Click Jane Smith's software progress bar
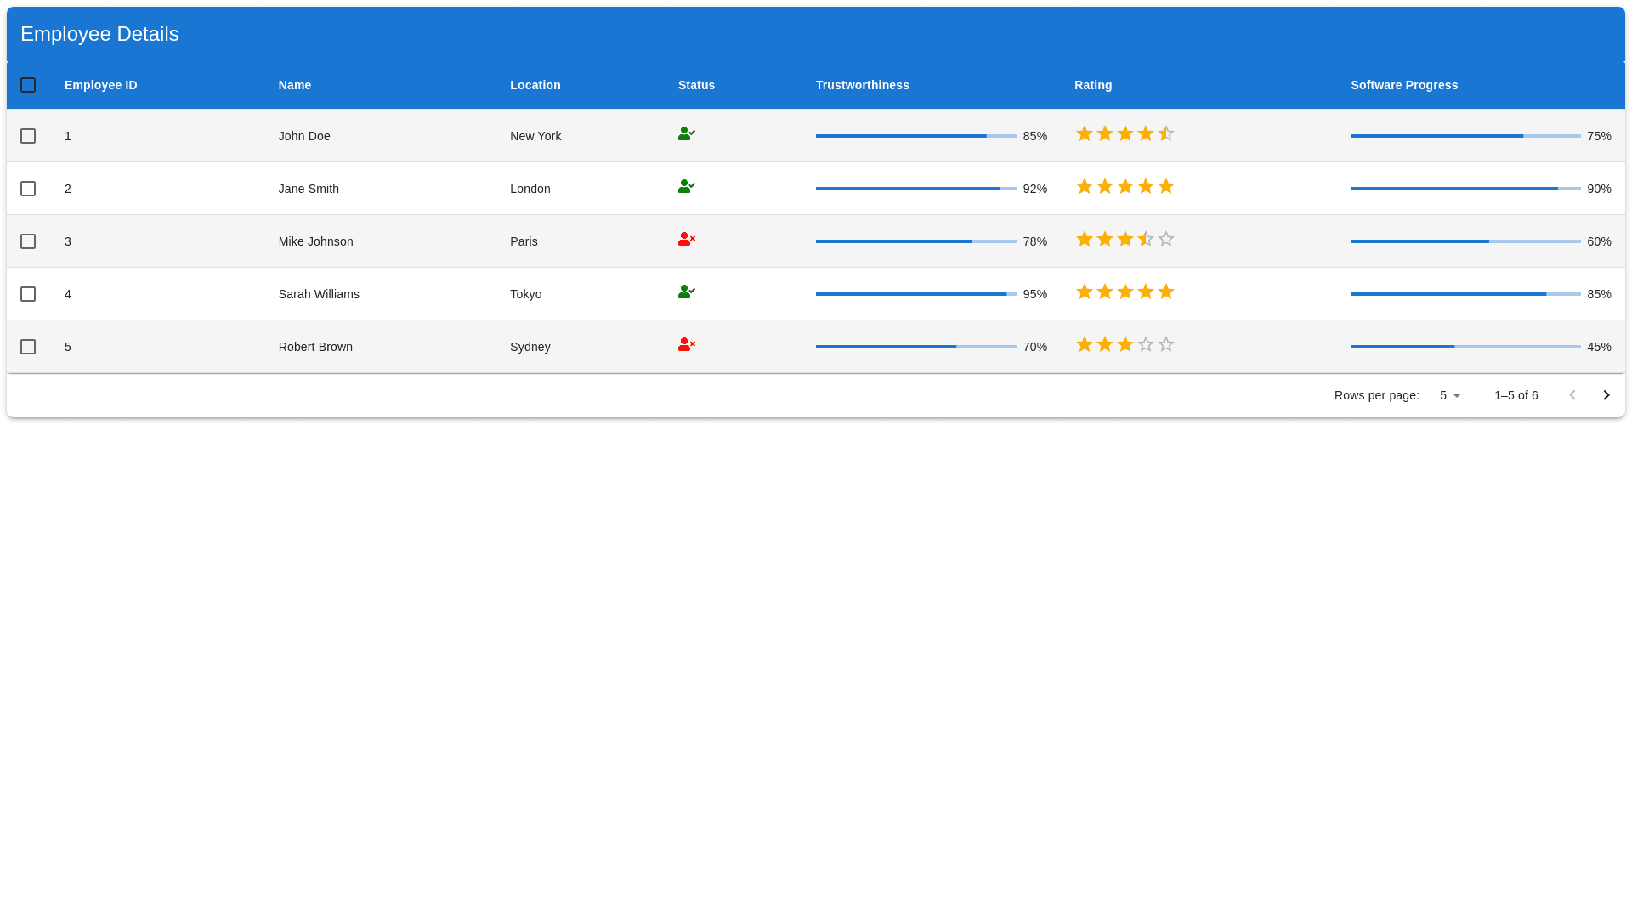Image resolution: width=1632 pixels, height=918 pixels. [1465, 189]
